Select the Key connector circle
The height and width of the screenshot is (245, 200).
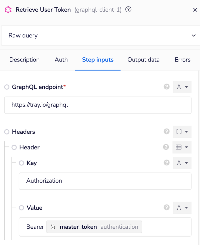click(x=21, y=163)
